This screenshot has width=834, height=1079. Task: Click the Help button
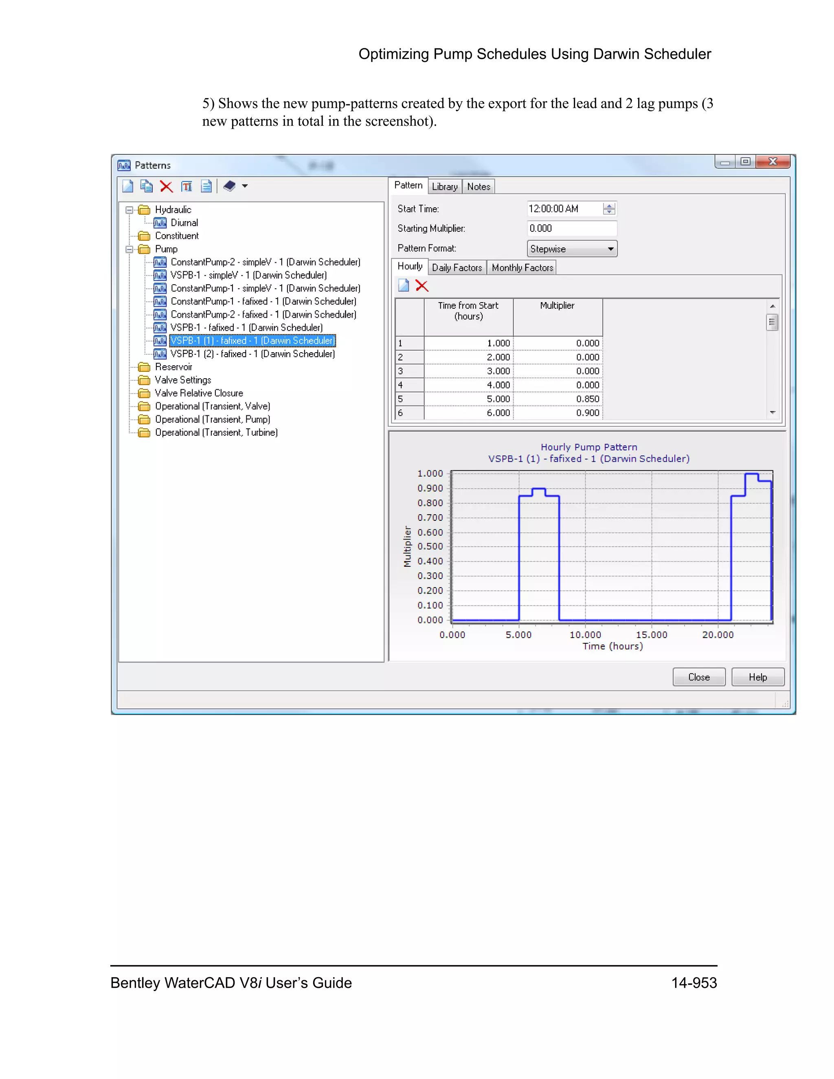point(757,678)
